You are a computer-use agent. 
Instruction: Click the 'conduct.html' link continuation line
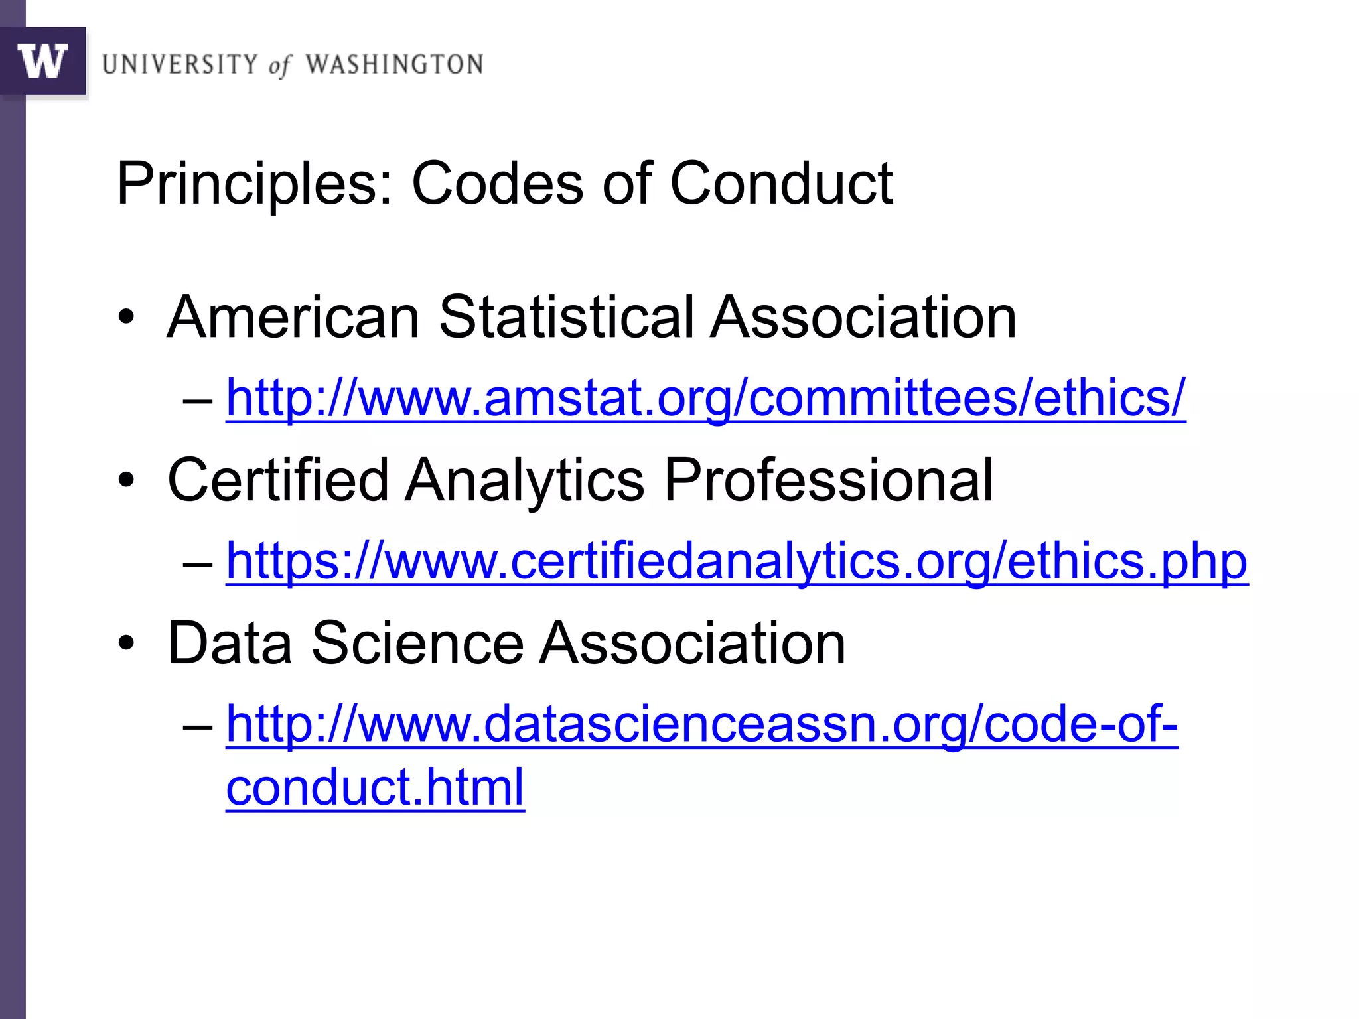(375, 787)
